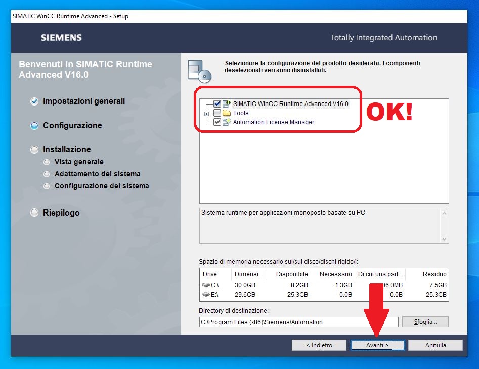Open folder browser with Sfoglia button
Viewport: 479px width, 369px height.
425,322
